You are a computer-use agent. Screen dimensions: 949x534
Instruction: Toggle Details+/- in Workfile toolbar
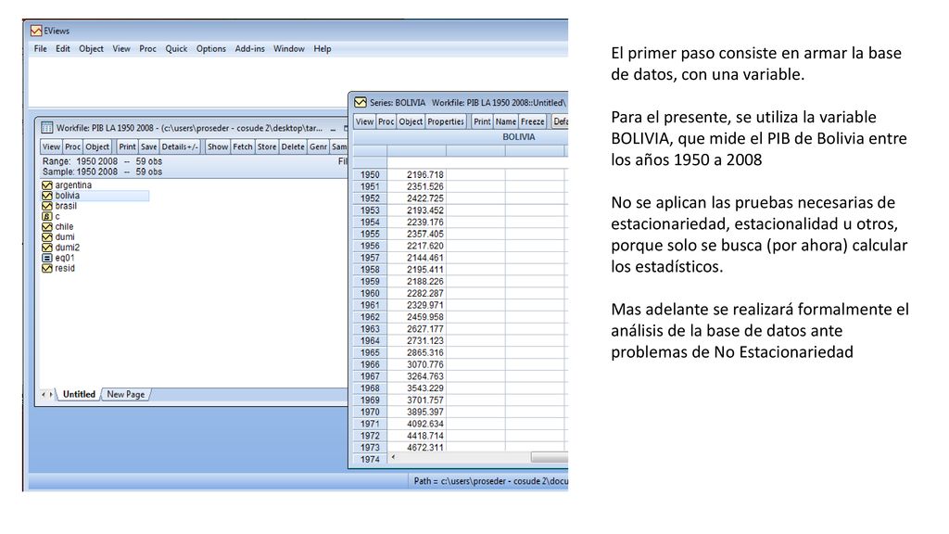[x=180, y=146]
